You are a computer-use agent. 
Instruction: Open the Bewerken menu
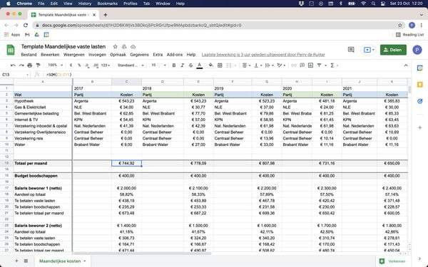coord(50,55)
